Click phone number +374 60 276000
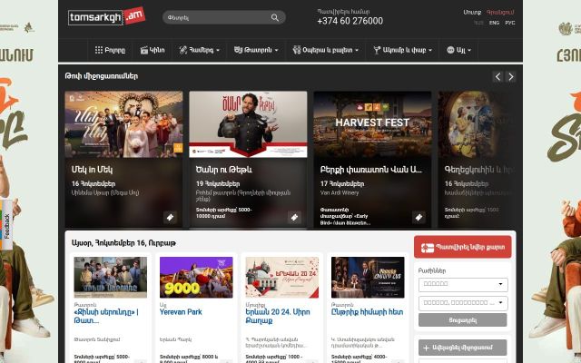The height and width of the screenshot is (363, 581). coord(350,21)
